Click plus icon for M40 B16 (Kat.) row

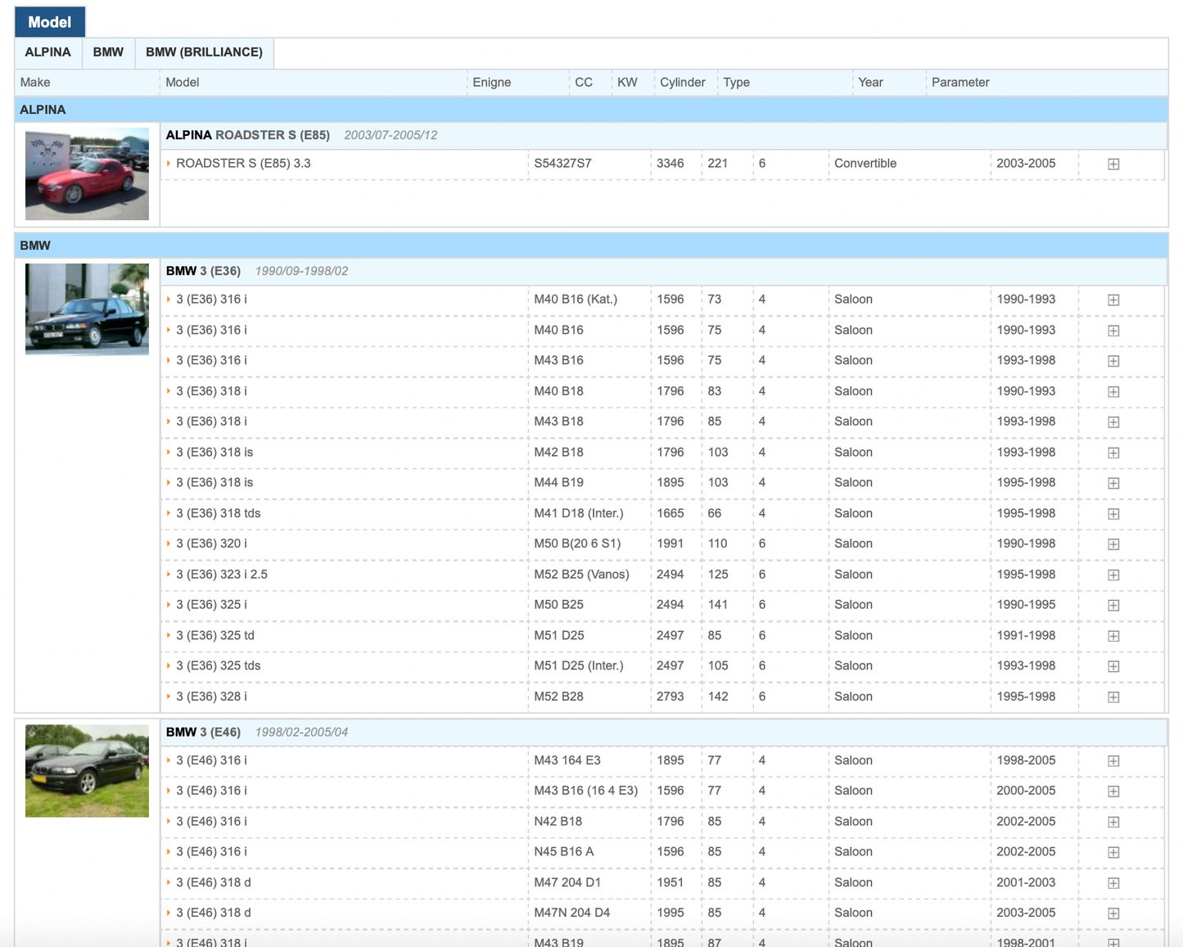pos(1113,300)
